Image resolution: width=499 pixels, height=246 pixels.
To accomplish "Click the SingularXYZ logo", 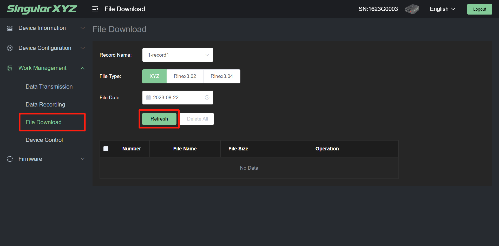I will click(42, 9).
